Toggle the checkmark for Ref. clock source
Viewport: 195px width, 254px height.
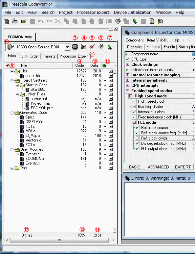pos(137,128)
